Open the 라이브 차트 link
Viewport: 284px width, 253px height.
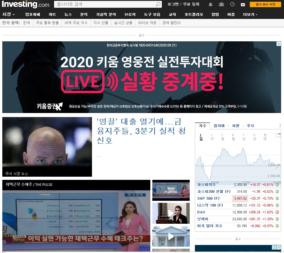(x=147, y=23)
